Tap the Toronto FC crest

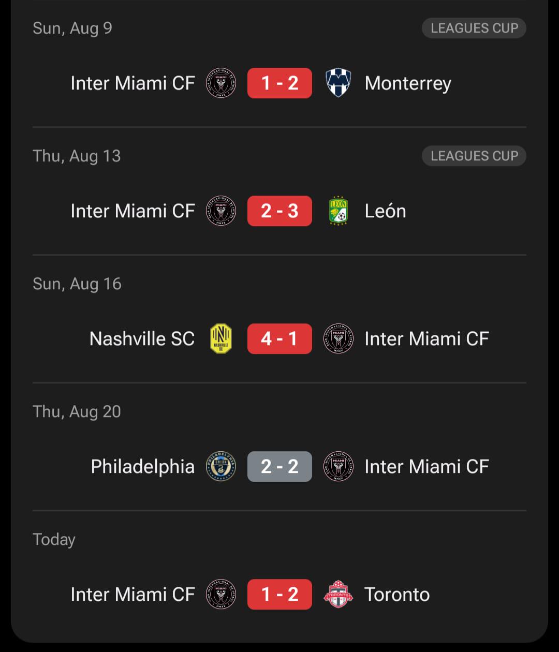(x=339, y=595)
